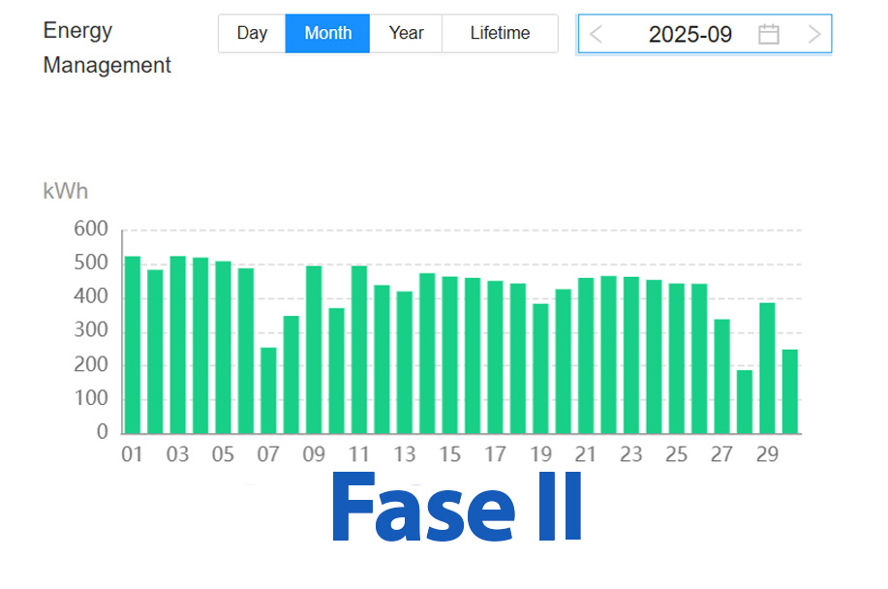Select the Month tab
This screenshot has height=589, width=888.
coord(327,33)
